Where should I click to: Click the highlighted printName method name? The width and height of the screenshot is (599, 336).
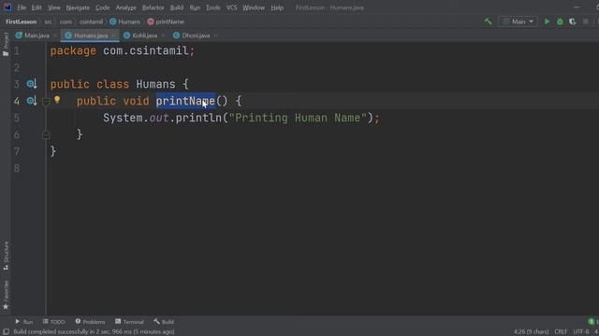[x=185, y=101]
